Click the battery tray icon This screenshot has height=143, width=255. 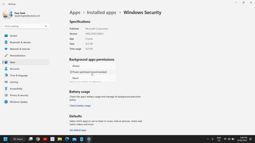(233, 139)
